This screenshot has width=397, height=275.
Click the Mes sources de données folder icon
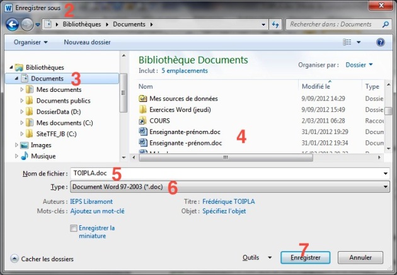(x=143, y=98)
